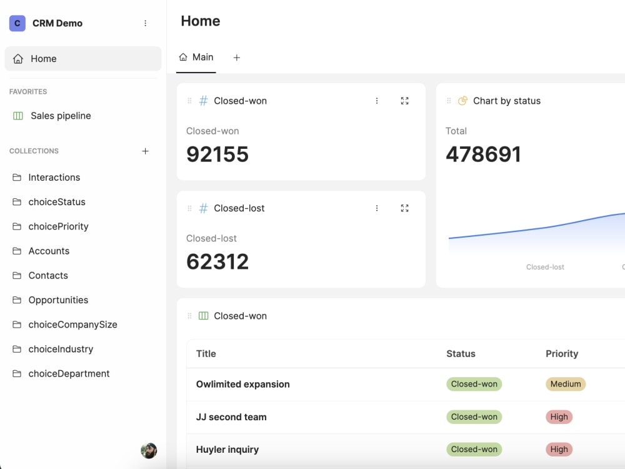The image size is (625, 469).
Task: Open the Closed-lost widget options menu
Action: click(377, 208)
